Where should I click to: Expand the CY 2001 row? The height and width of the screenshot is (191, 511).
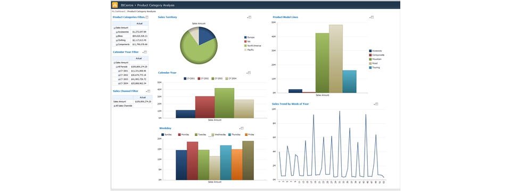coord(119,71)
